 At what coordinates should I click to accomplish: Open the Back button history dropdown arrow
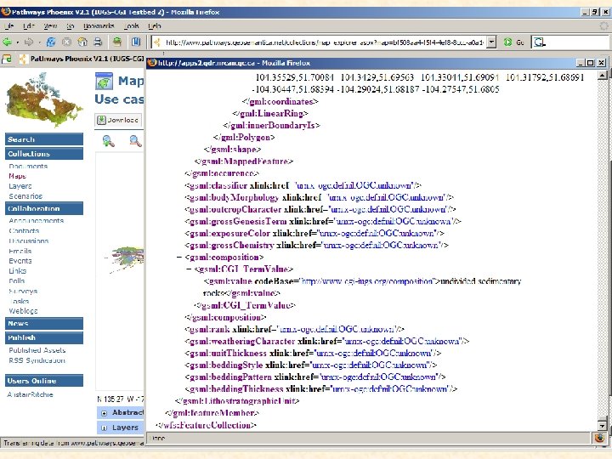click(18, 42)
